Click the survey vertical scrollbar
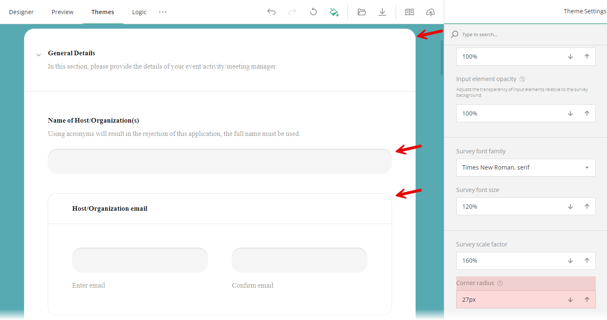Viewport: 607px width, 320px height. 442,57
